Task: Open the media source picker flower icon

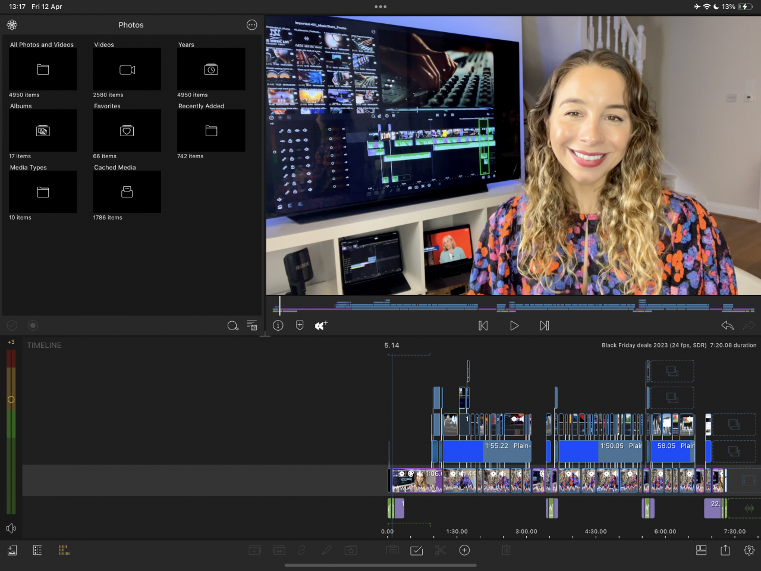Action: click(12, 25)
